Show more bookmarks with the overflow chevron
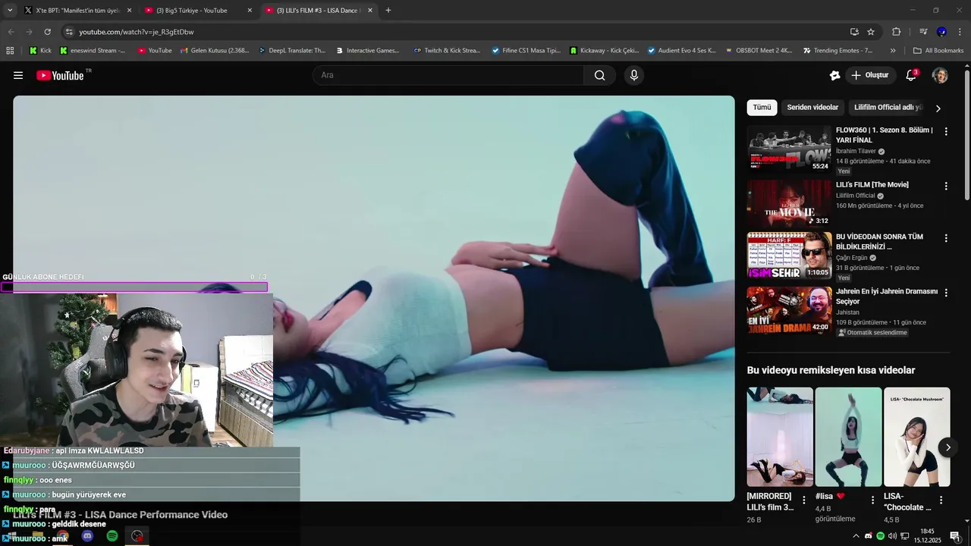971x546 pixels. click(x=893, y=51)
